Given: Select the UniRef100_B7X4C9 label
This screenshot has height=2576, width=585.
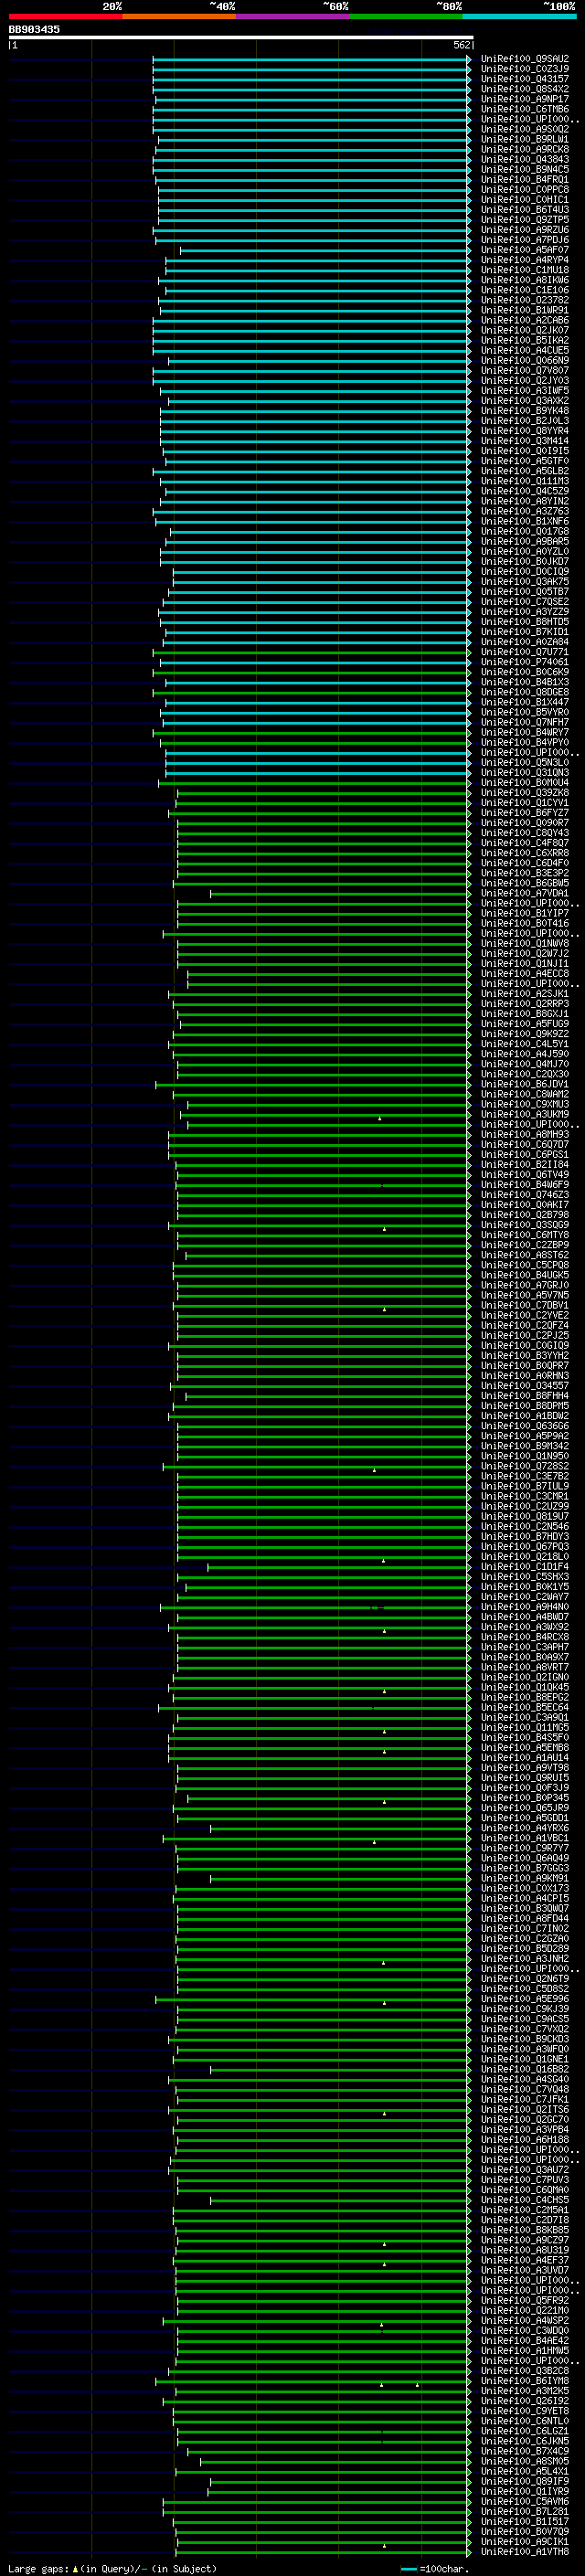Looking at the screenshot, I should click(x=525, y=2451).
